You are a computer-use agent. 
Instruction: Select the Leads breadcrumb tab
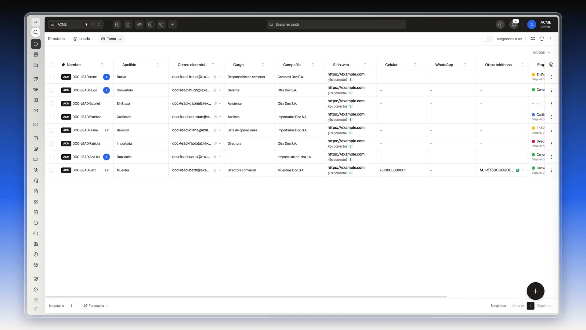pos(81,39)
